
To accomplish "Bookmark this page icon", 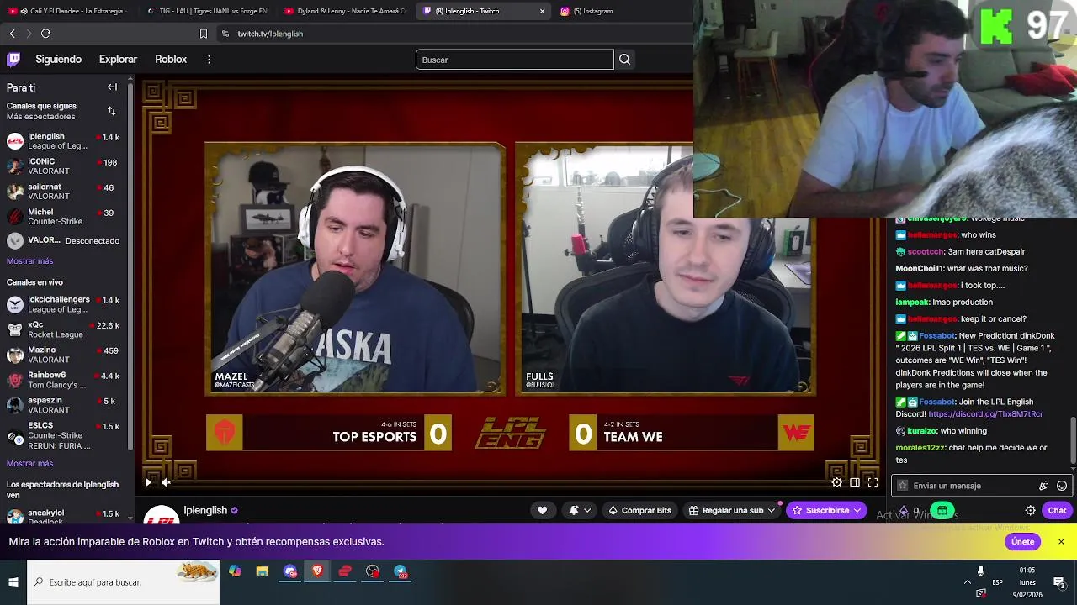I will click(x=203, y=34).
